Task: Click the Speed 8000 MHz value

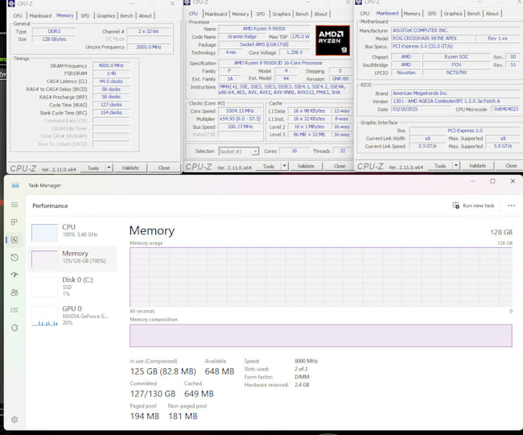Action: point(307,361)
